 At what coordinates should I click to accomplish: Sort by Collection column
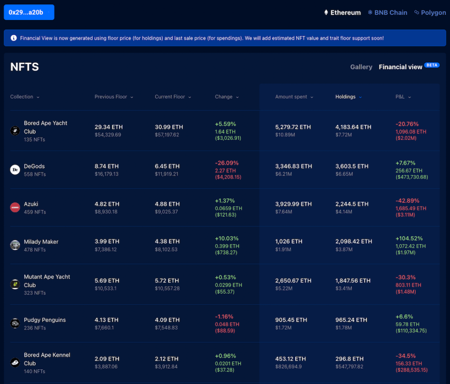(25, 97)
